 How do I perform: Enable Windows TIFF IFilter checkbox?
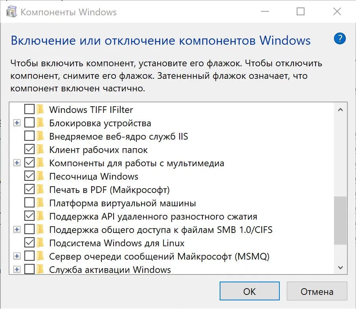pos(29,109)
